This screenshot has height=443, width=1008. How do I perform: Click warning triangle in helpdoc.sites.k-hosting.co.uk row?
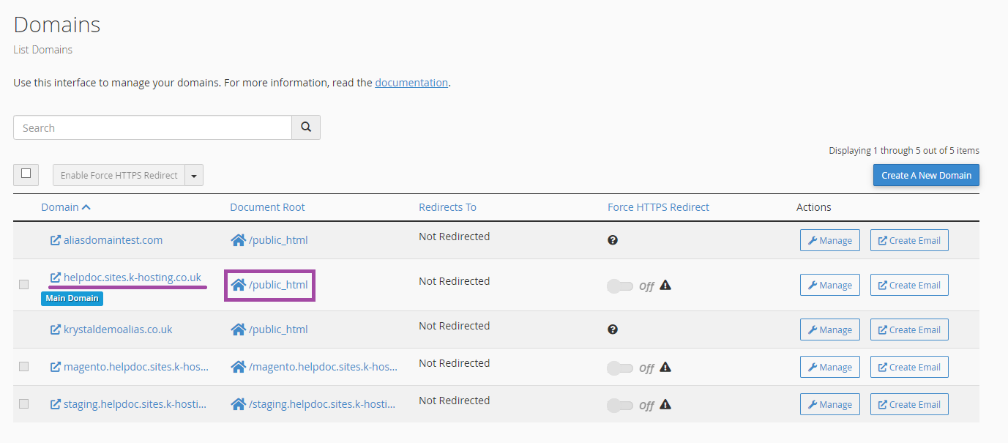click(665, 285)
